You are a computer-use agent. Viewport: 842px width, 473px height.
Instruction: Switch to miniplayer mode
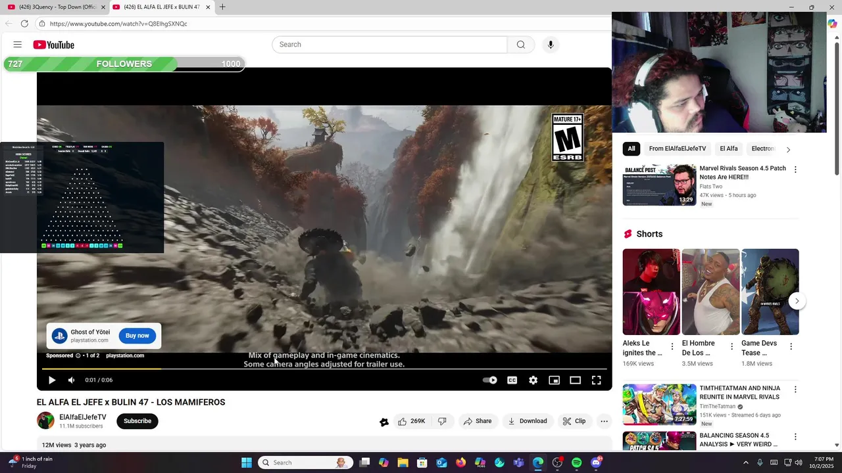tap(554, 380)
